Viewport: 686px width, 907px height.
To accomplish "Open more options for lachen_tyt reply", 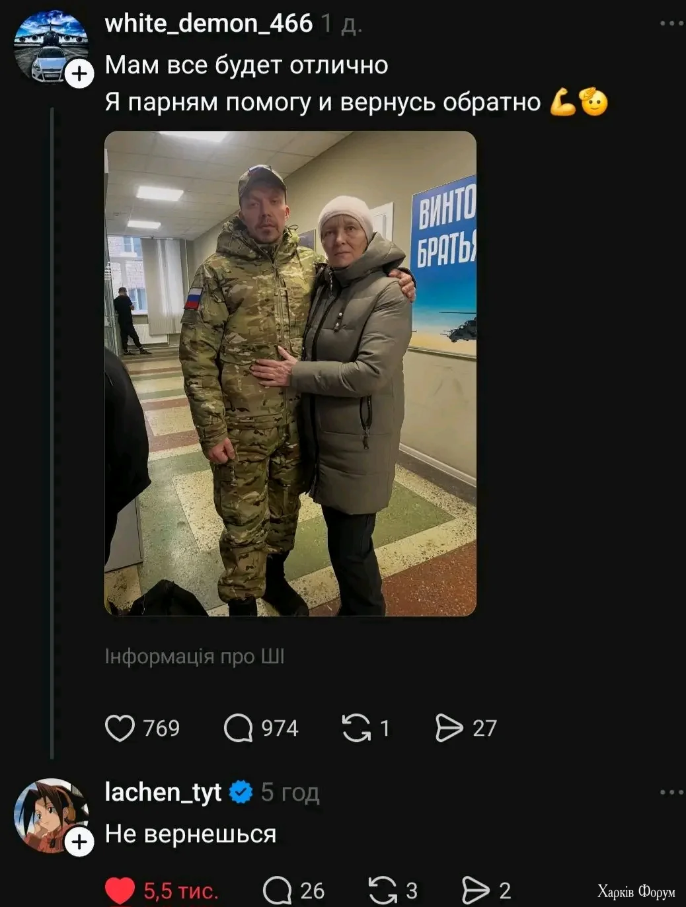I will [671, 792].
